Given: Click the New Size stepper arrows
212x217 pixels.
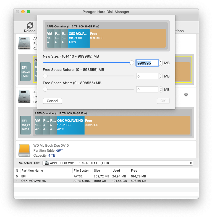Looking at the screenshot, I should tap(161, 63).
